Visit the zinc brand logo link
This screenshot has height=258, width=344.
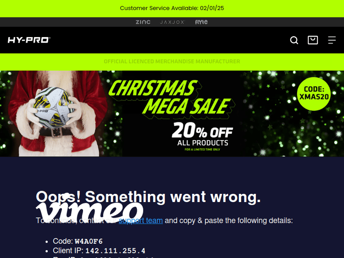click(x=143, y=22)
